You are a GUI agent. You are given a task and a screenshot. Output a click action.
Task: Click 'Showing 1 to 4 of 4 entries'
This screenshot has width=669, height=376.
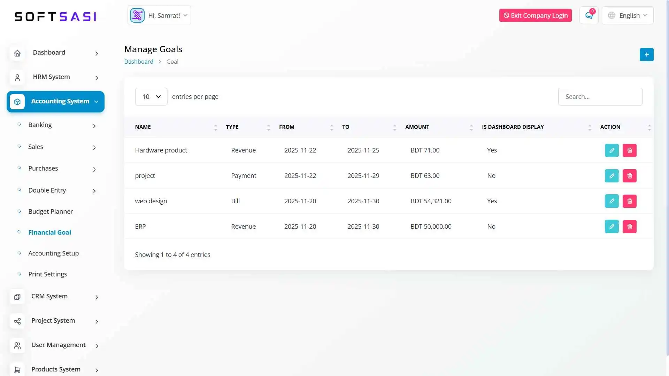[x=172, y=255]
